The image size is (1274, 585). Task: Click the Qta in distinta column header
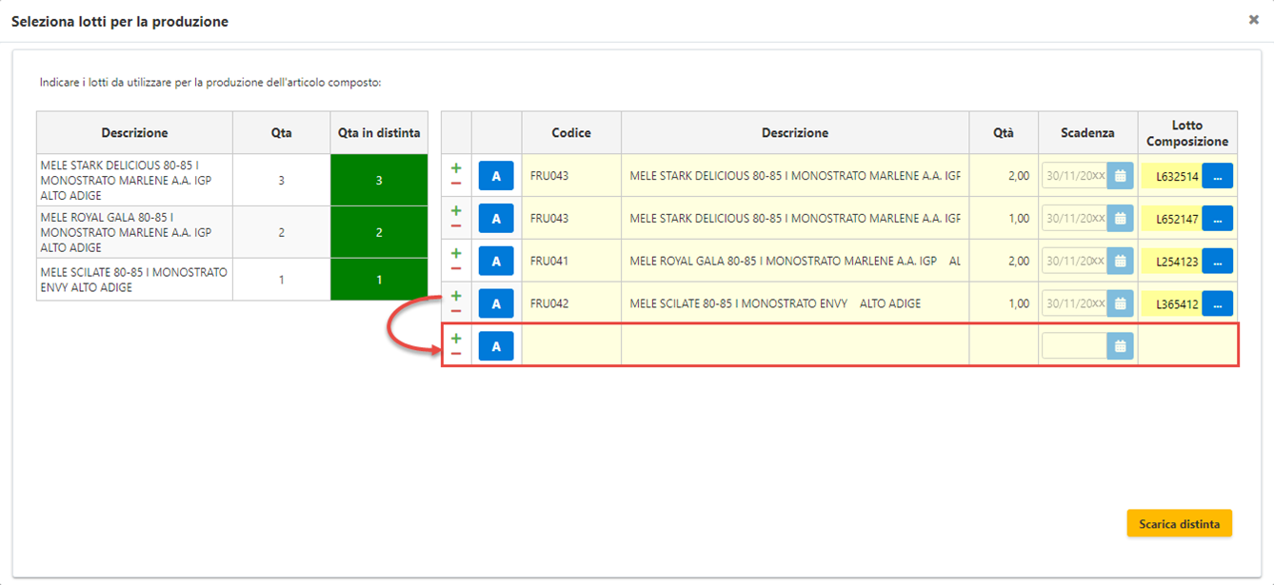379,133
